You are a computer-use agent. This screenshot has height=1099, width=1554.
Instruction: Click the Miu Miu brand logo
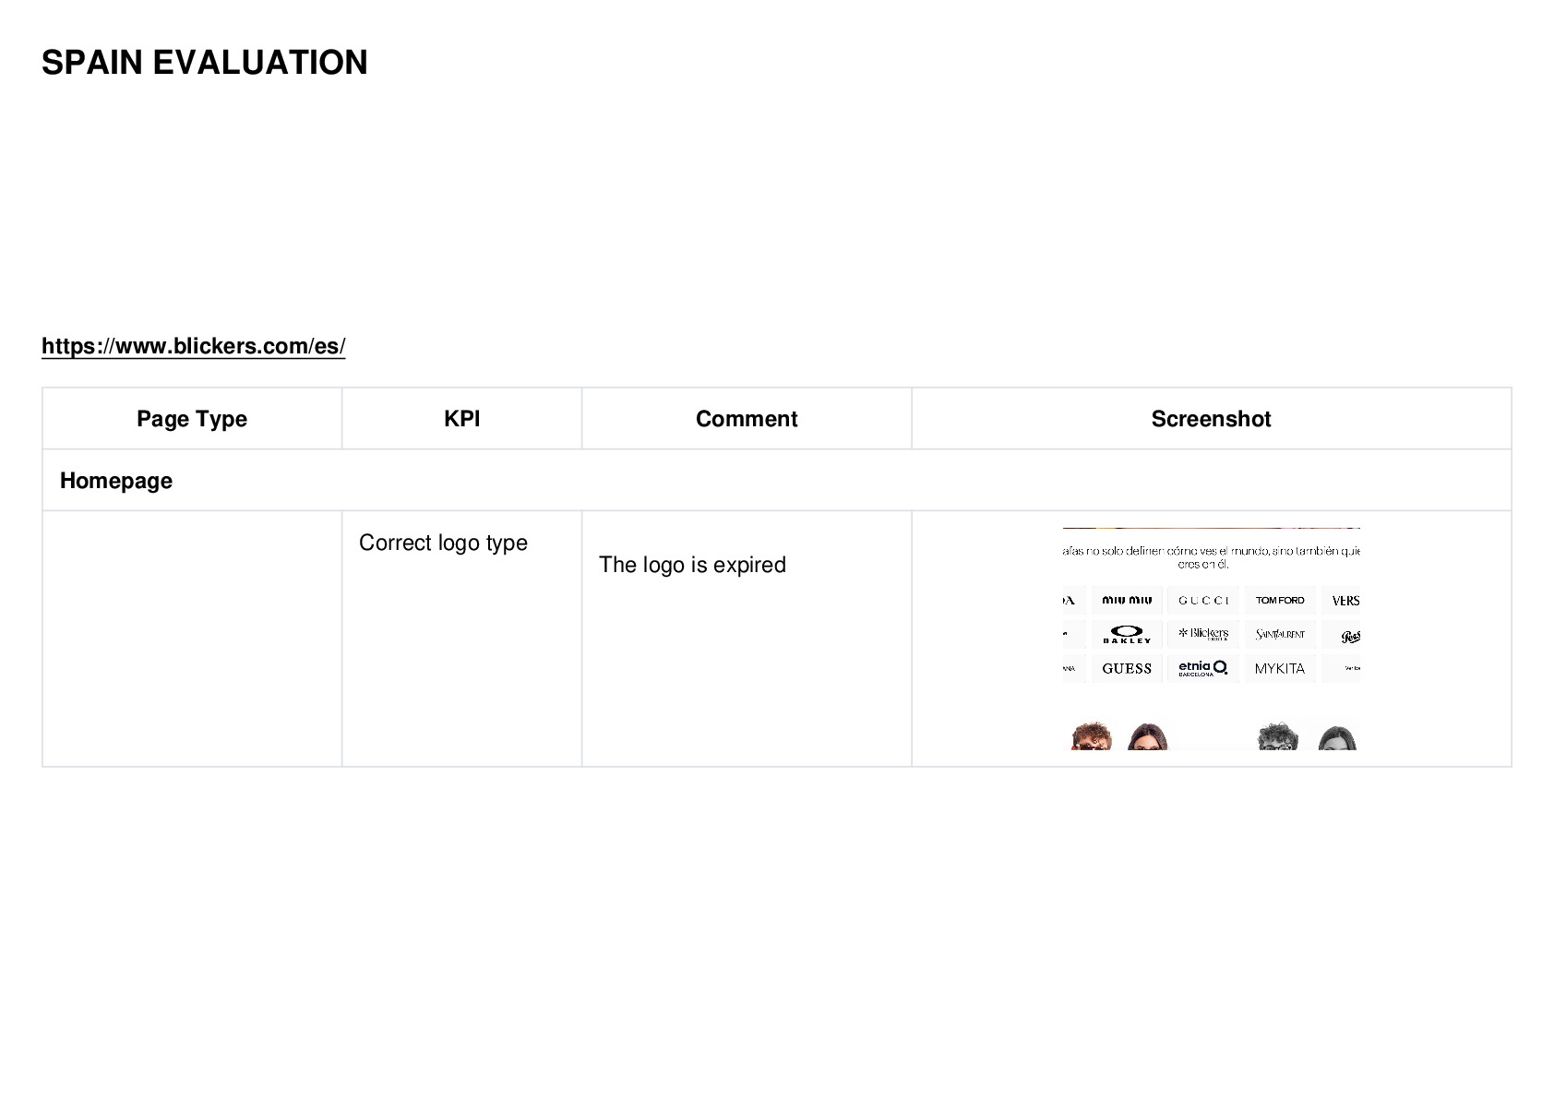click(x=1127, y=601)
